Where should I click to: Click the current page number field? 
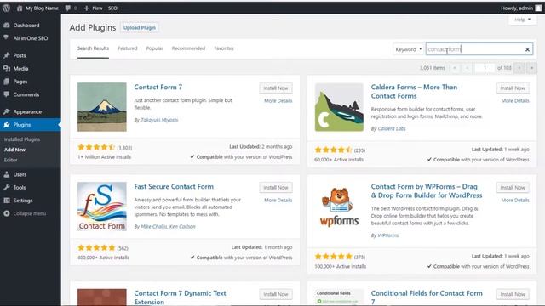[x=485, y=68]
